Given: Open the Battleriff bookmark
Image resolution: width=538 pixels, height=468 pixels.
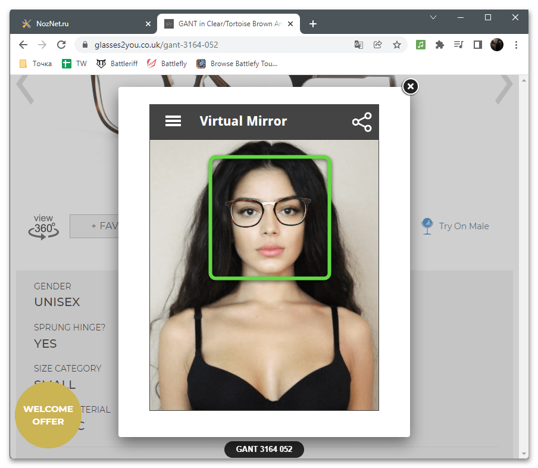Looking at the screenshot, I should click(117, 64).
